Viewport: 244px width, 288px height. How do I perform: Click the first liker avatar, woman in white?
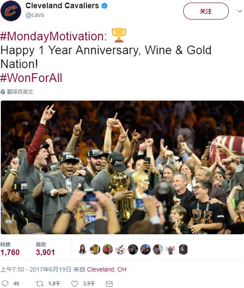pos(82,249)
